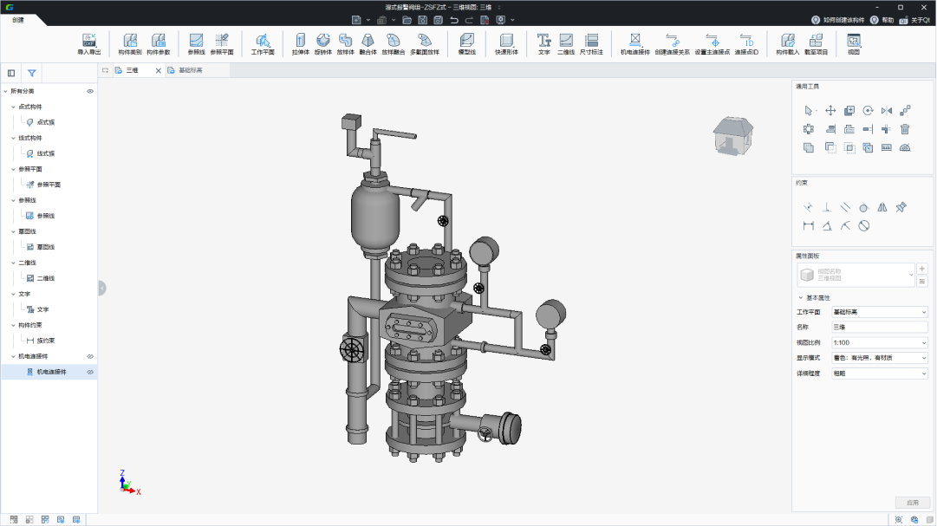
Task: Click the mirror tool in 通用工具
Action: (886, 110)
